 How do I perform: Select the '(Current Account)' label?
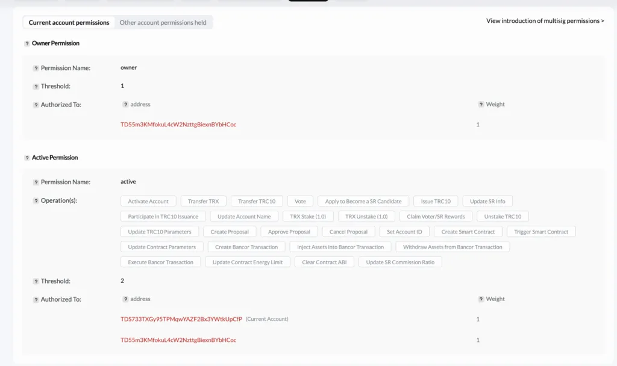tap(267, 319)
